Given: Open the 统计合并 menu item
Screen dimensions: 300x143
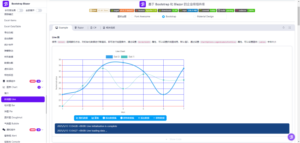Looking at the screenshot, I should 23,45.
